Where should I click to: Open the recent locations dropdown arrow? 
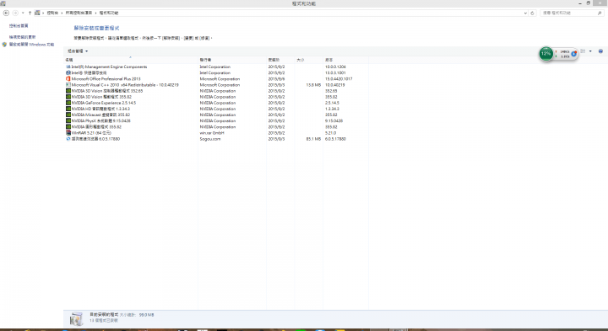[23, 13]
